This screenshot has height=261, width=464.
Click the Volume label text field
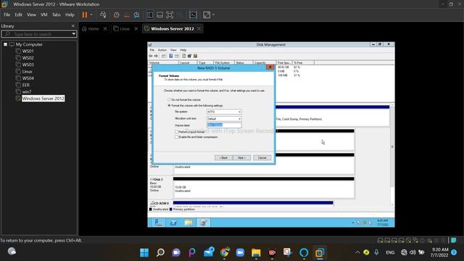tap(224, 125)
